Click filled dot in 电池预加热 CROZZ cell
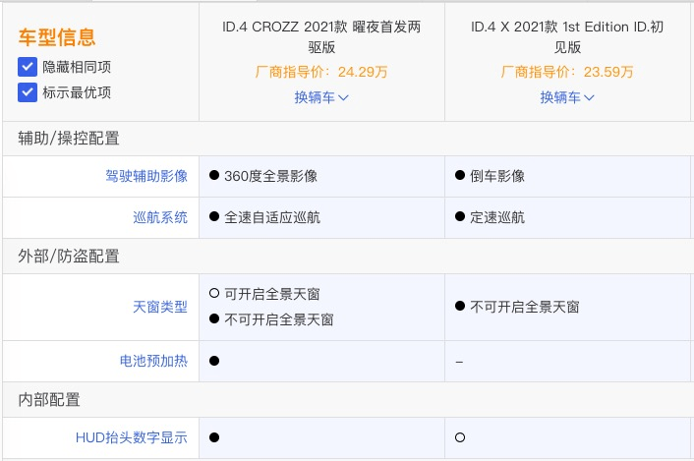Image resolution: width=694 pixels, height=461 pixels. [x=214, y=361]
